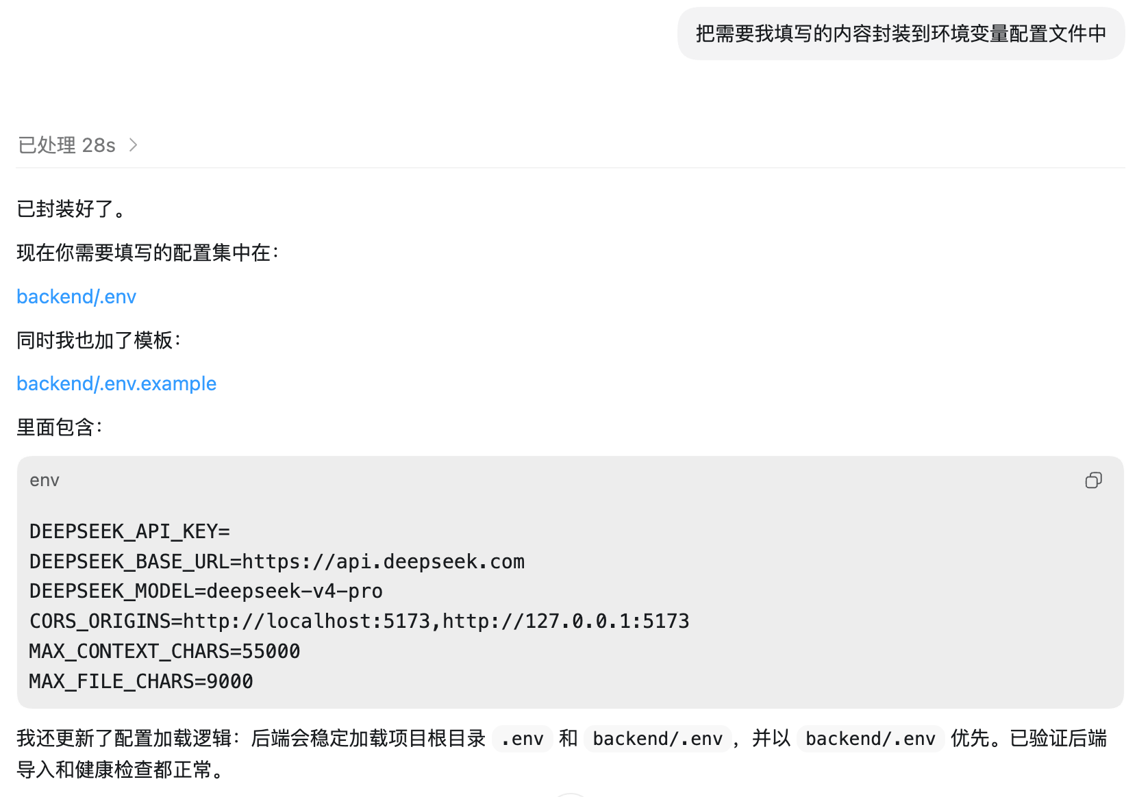The height and width of the screenshot is (797, 1137).
Task: Click the "已封装好了。" response text
Action: (71, 209)
